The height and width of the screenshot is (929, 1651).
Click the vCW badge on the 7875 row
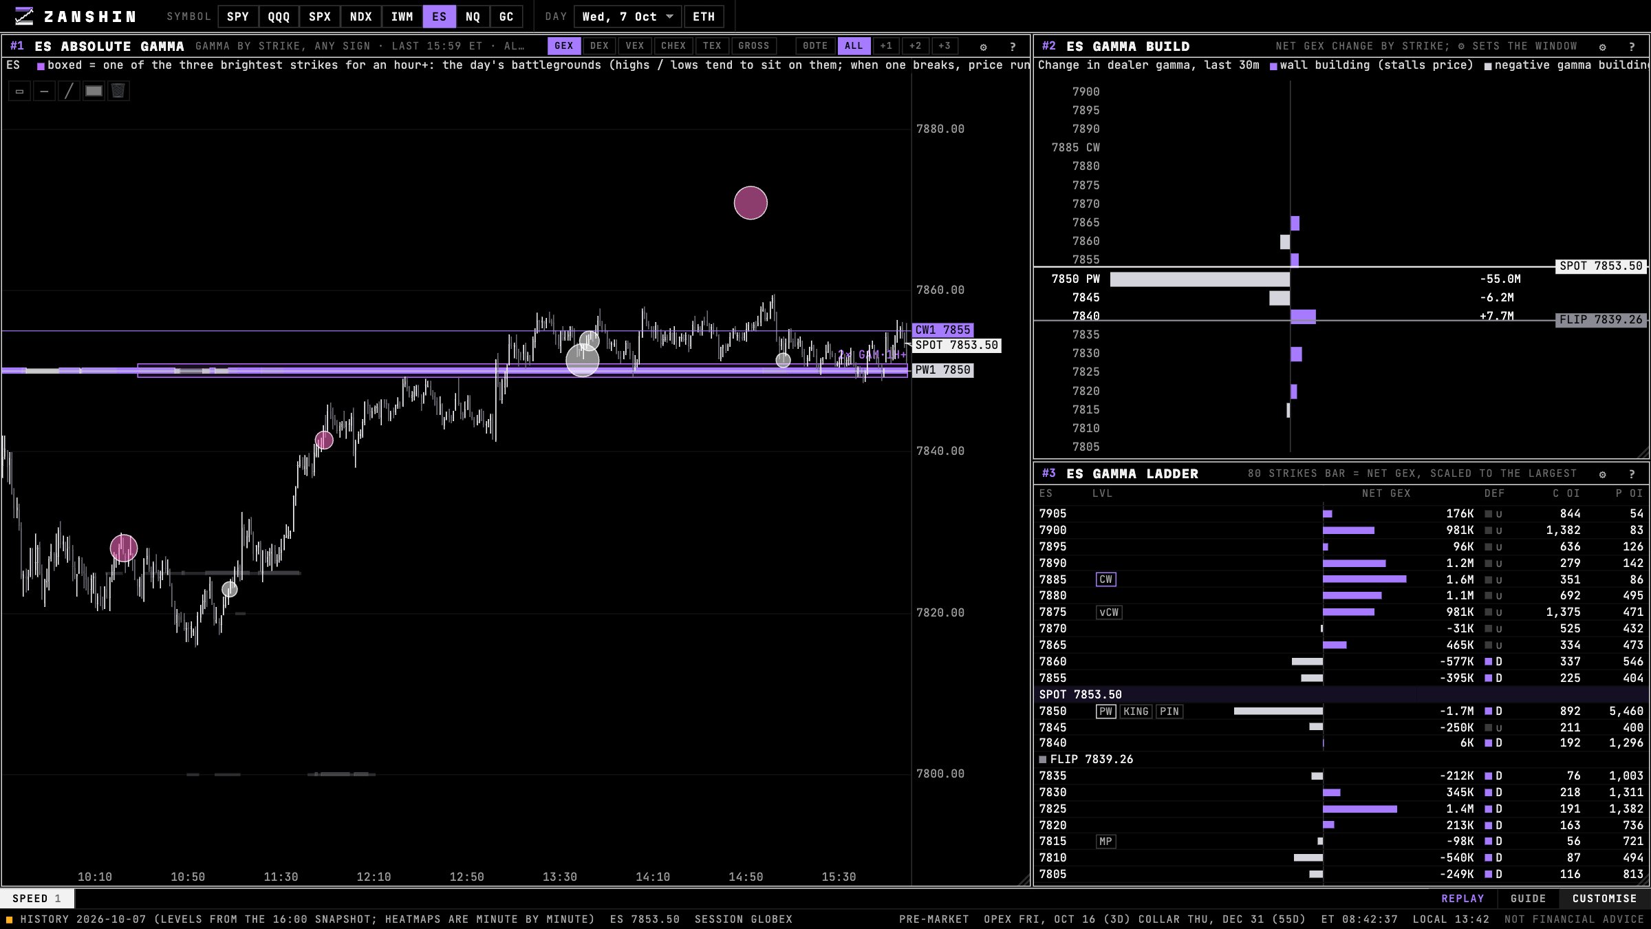(x=1109, y=612)
